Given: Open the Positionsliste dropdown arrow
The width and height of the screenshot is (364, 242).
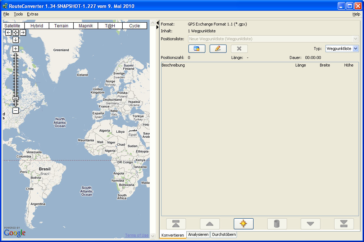Looking at the screenshot, I should tap(355, 39).
